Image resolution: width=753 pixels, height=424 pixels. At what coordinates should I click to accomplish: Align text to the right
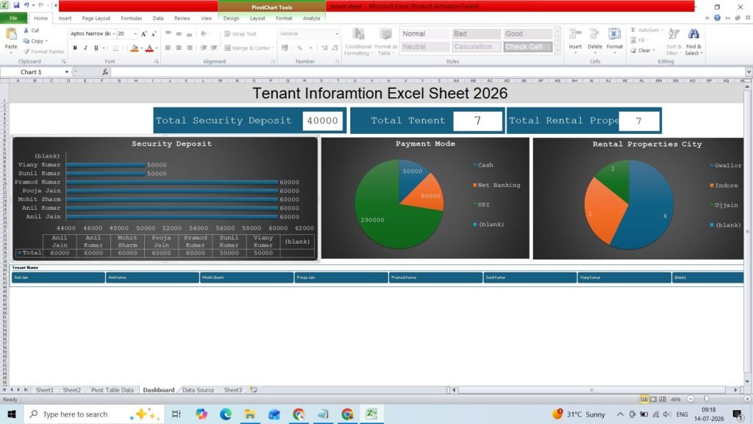(x=189, y=48)
